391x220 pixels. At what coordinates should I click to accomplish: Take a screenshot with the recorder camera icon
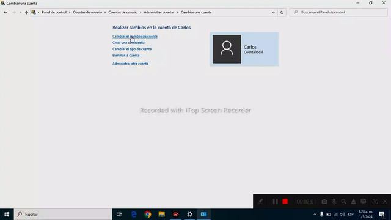click(324, 202)
